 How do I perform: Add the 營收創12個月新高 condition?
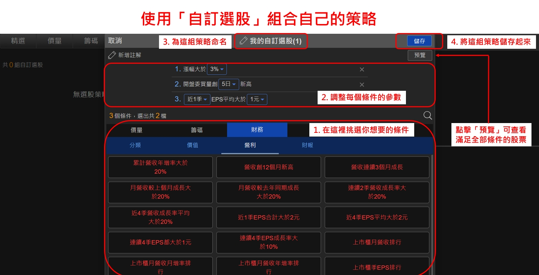[x=268, y=167]
